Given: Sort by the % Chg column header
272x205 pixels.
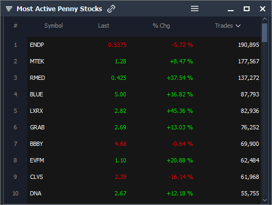Looking at the screenshot, I should tap(161, 26).
